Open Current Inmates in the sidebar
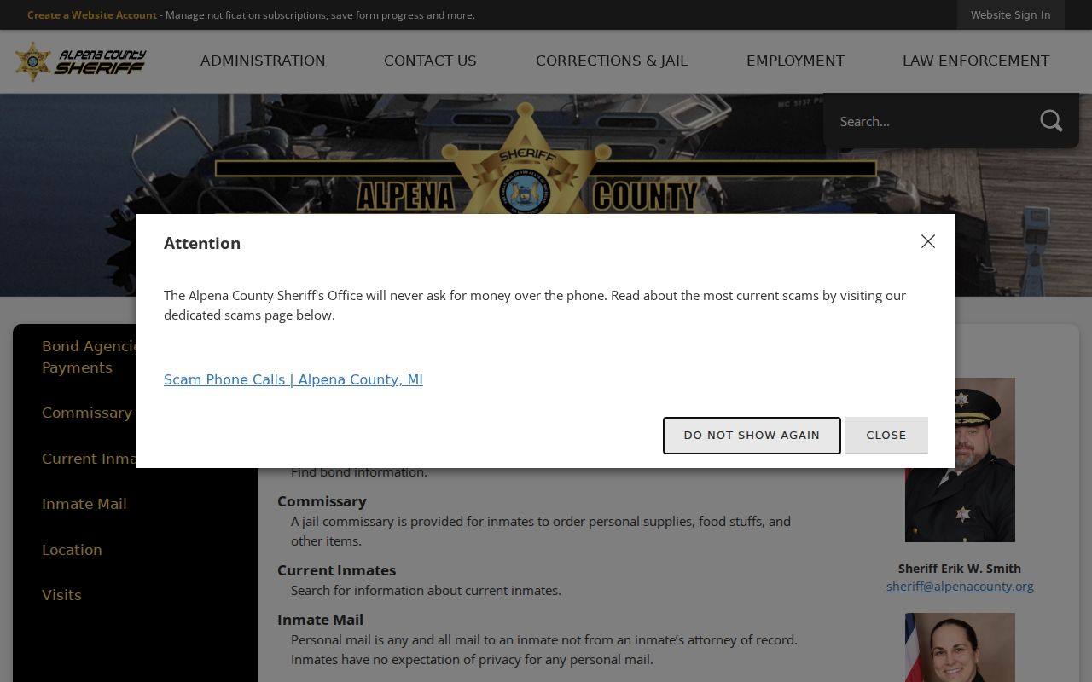The width and height of the screenshot is (1092, 682). 90,459
